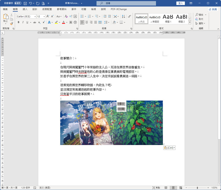This screenshot has width=221, height=190.
Task: Center align the paragraph
Action: tap(87, 22)
